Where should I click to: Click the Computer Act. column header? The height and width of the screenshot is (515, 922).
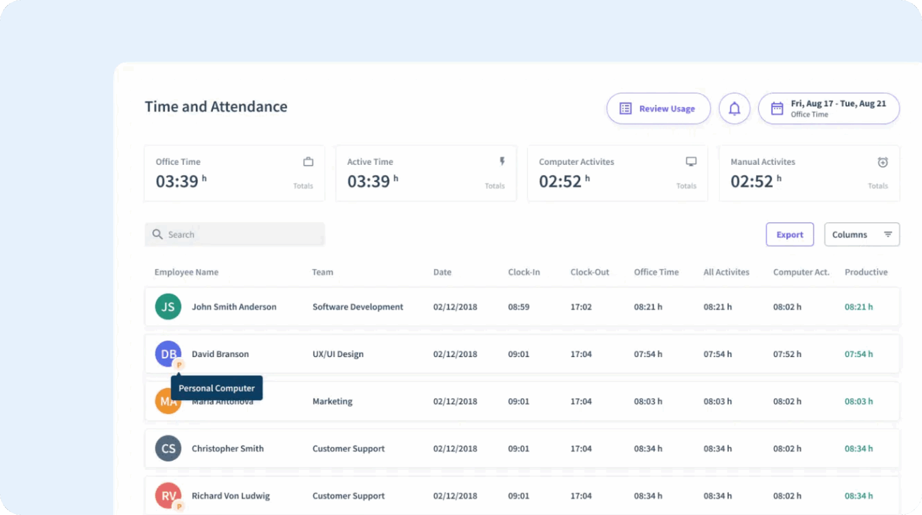click(801, 272)
